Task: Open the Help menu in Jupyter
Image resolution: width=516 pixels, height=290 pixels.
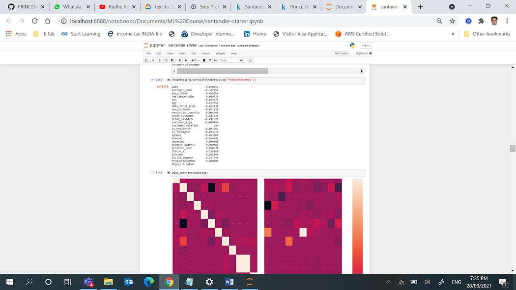Action: 233,53
